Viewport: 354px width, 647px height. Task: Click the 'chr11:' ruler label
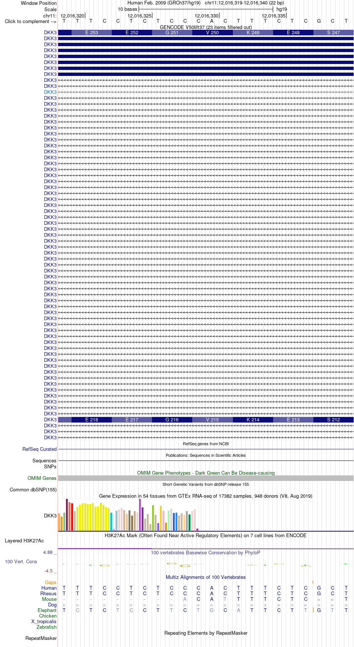[50, 16]
